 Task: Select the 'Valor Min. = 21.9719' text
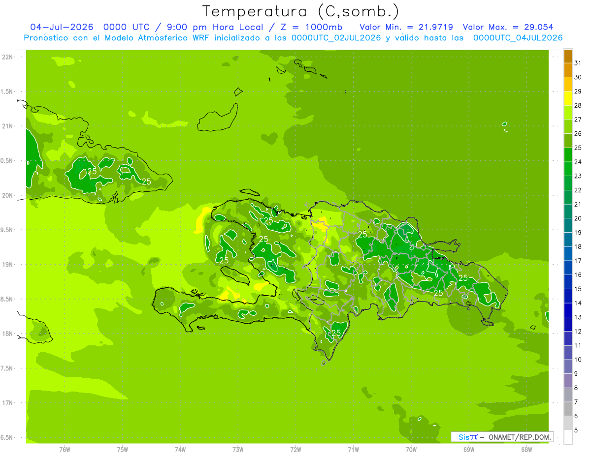[x=406, y=27]
